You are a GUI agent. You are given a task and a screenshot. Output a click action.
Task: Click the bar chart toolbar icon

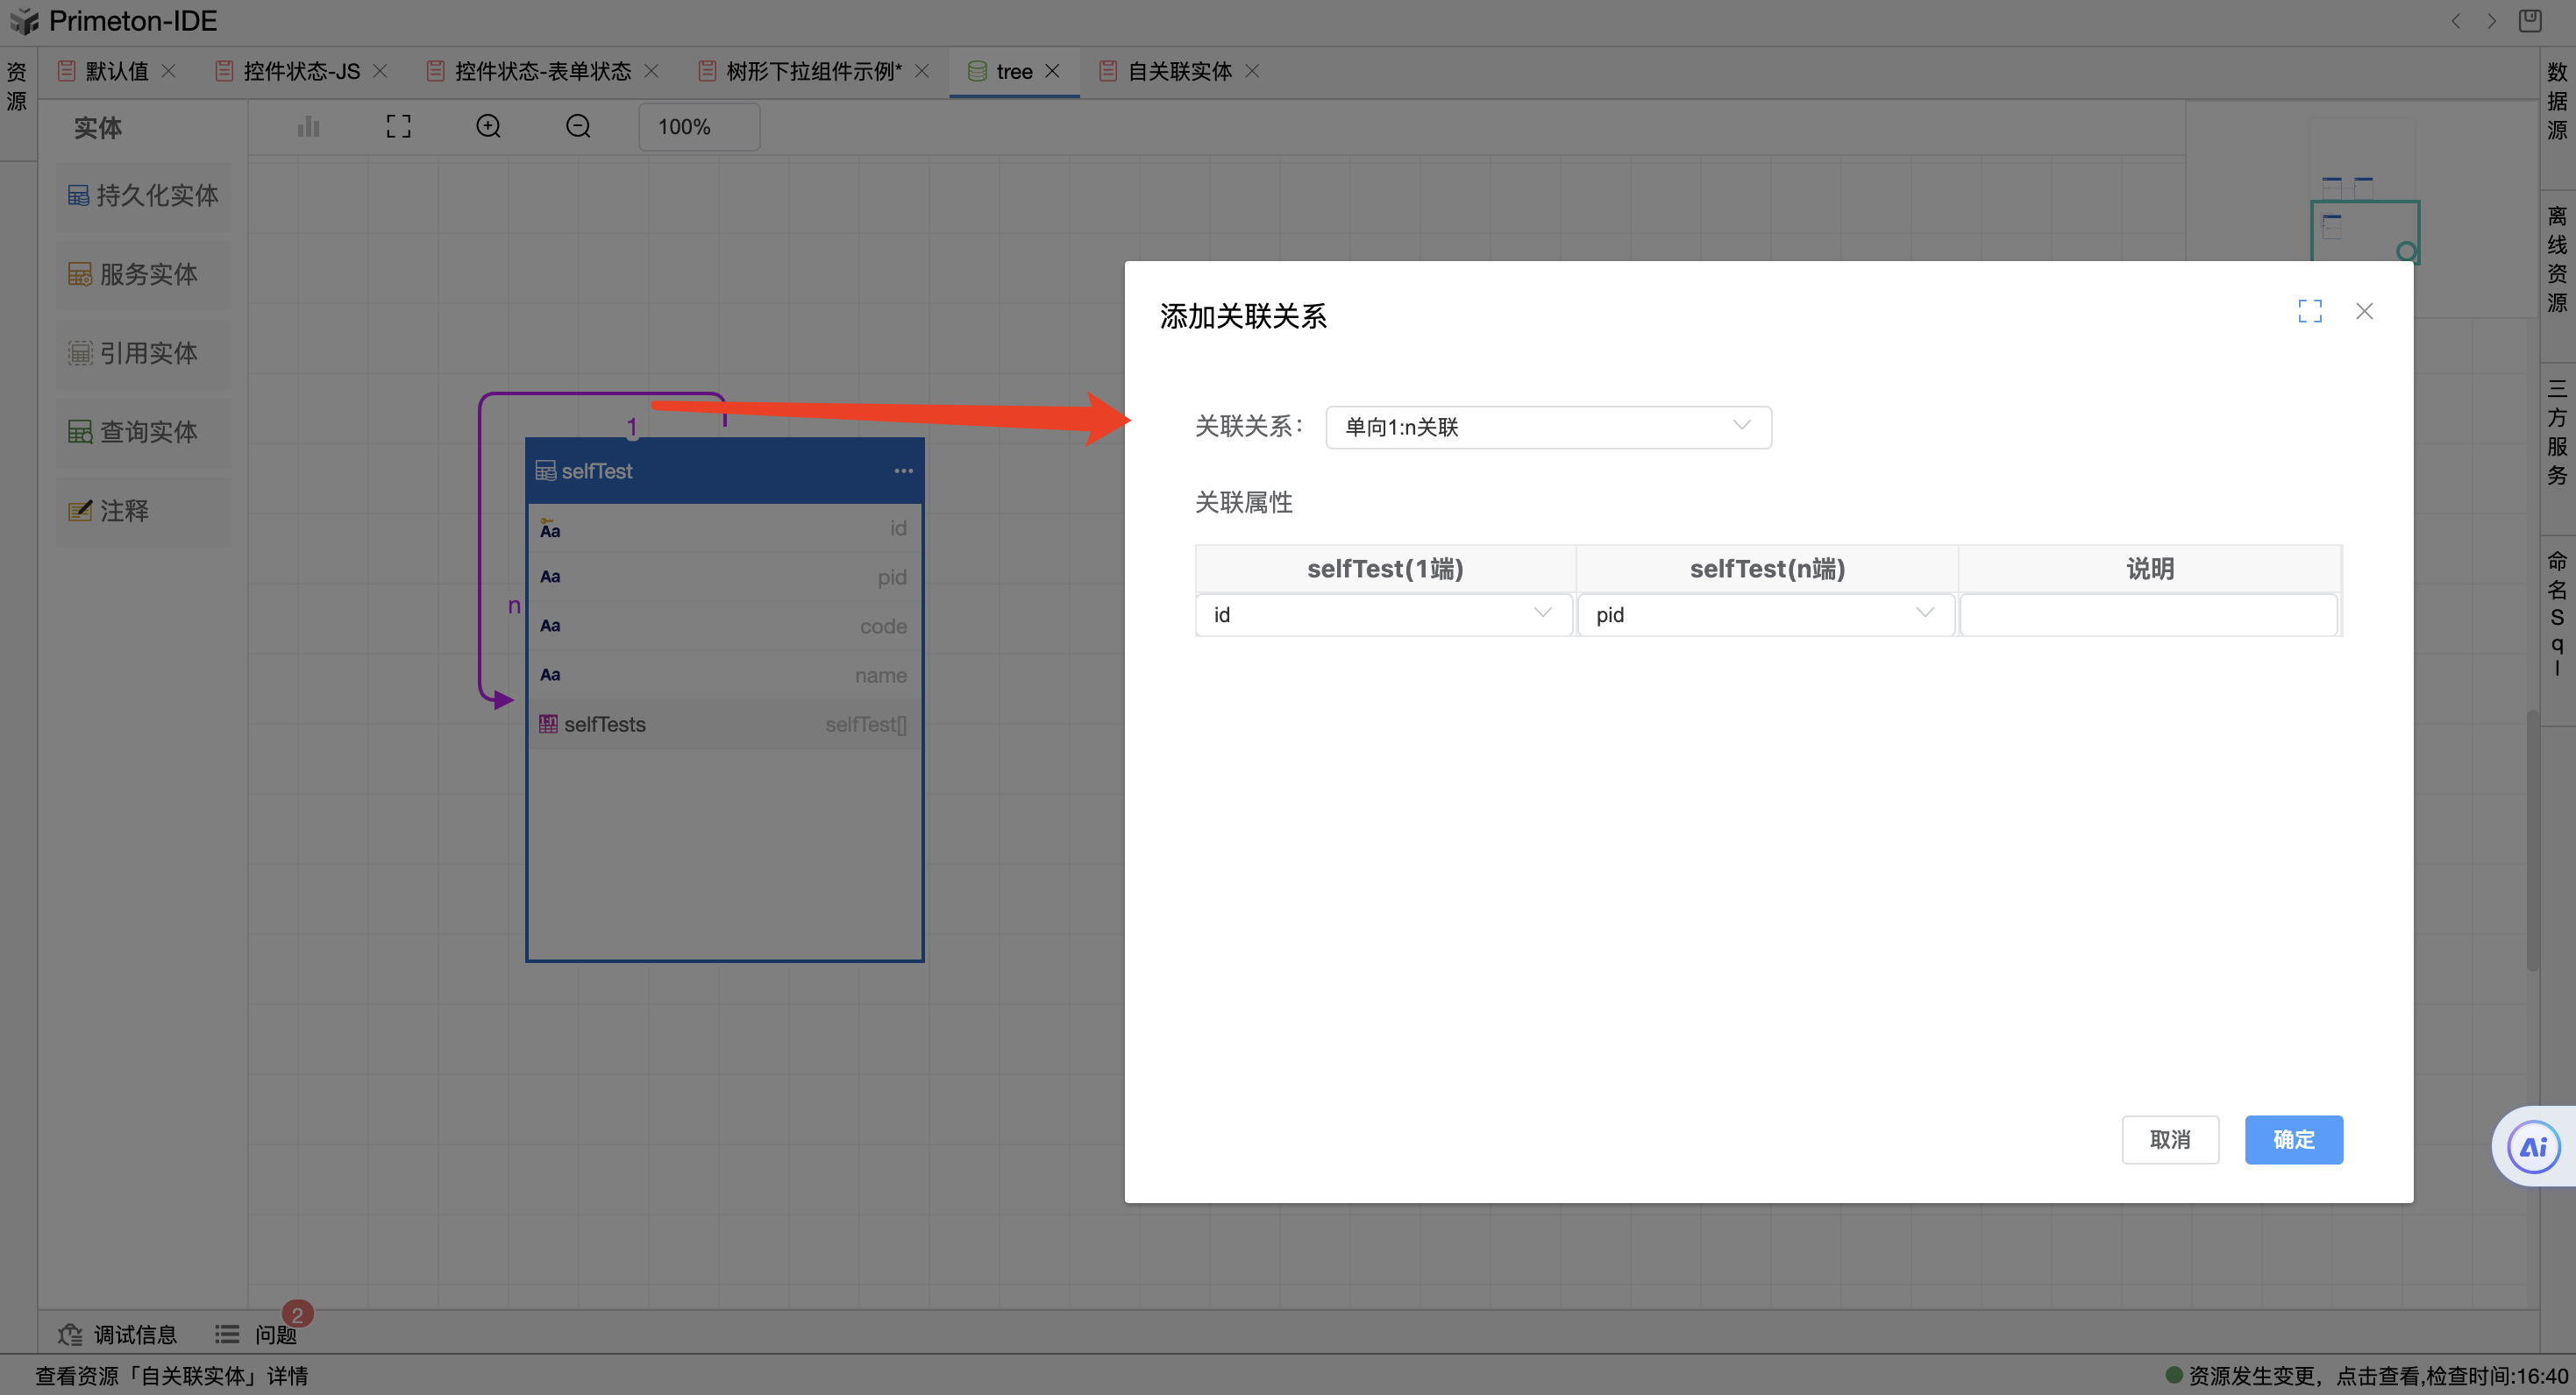308,127
